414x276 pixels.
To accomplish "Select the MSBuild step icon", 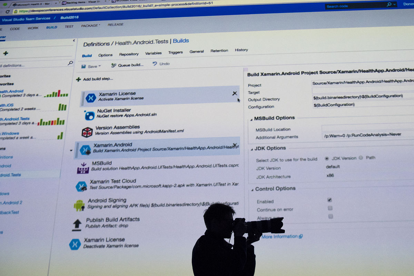I will click(83, 168).
